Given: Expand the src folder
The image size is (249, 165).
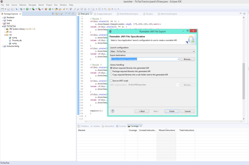Looking at the screenshot, I should (x=5, y=32).
